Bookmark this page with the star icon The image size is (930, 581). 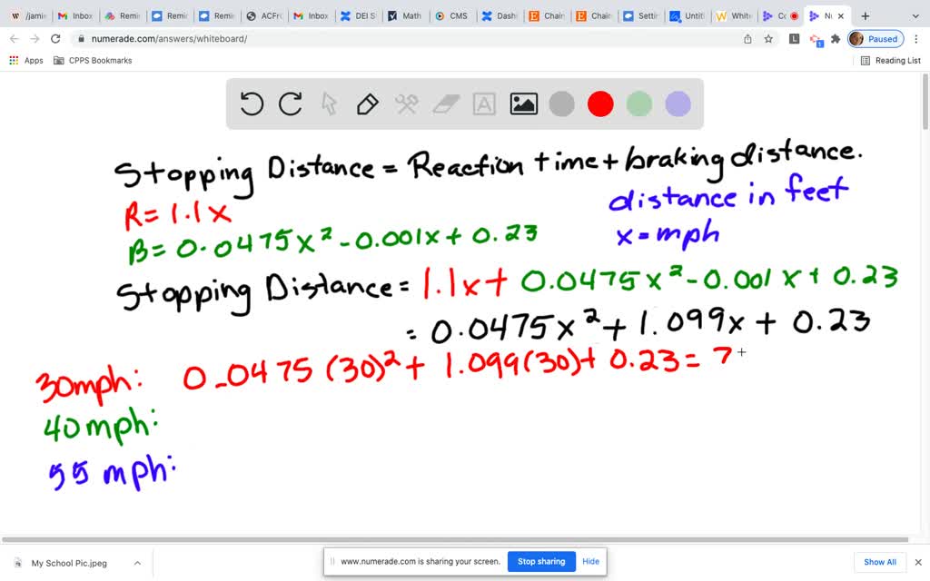point(768,39)
